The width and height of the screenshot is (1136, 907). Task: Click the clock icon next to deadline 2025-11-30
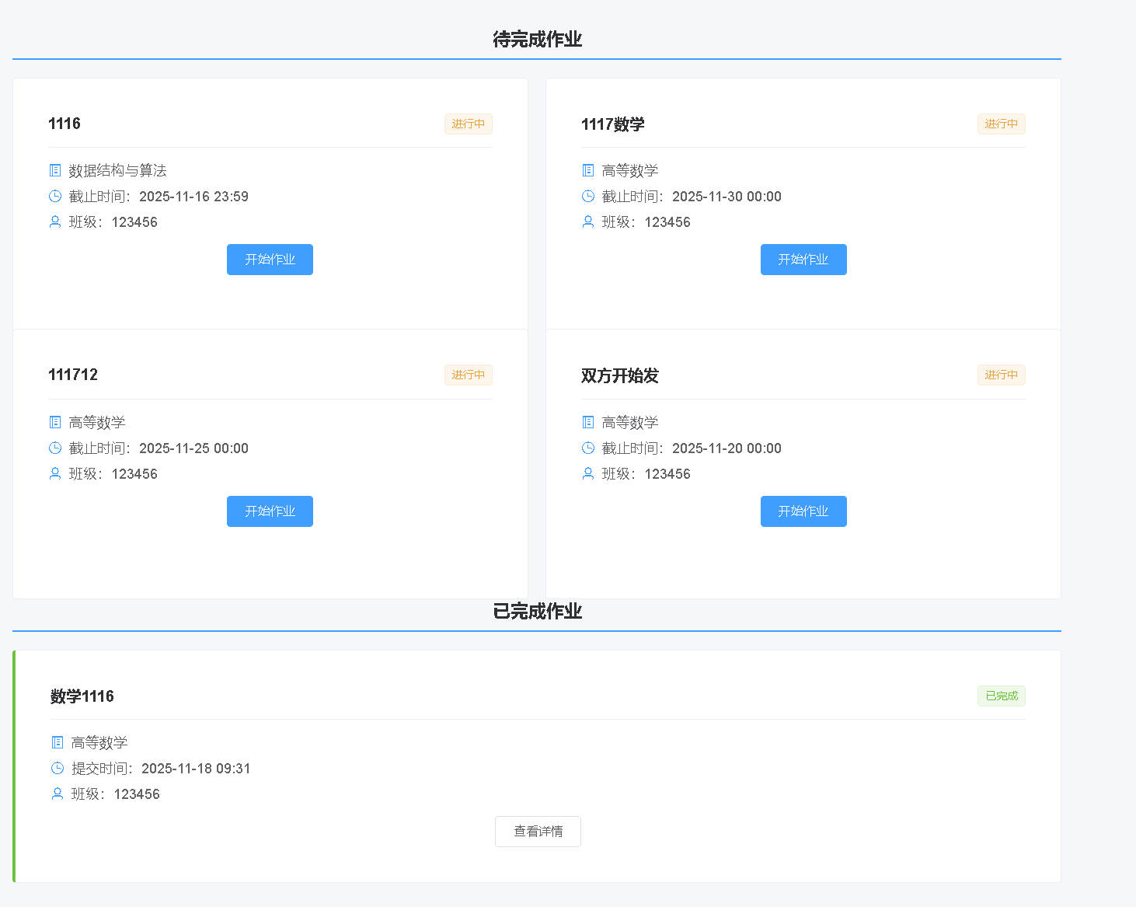point(588,197)
